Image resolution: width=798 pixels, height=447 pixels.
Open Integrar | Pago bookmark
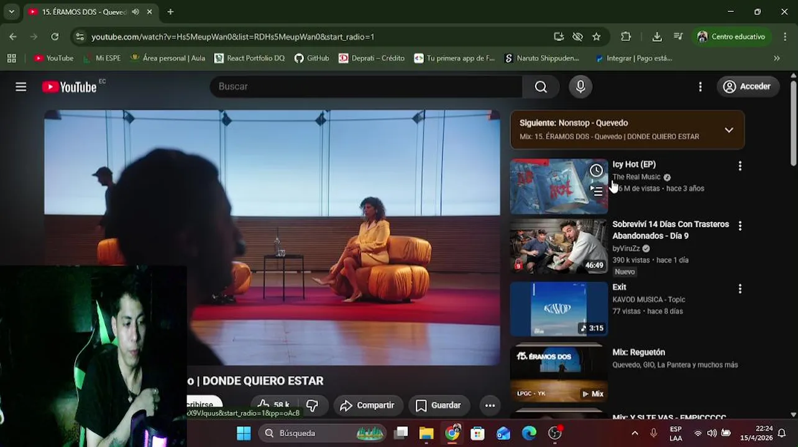[634, 58]
